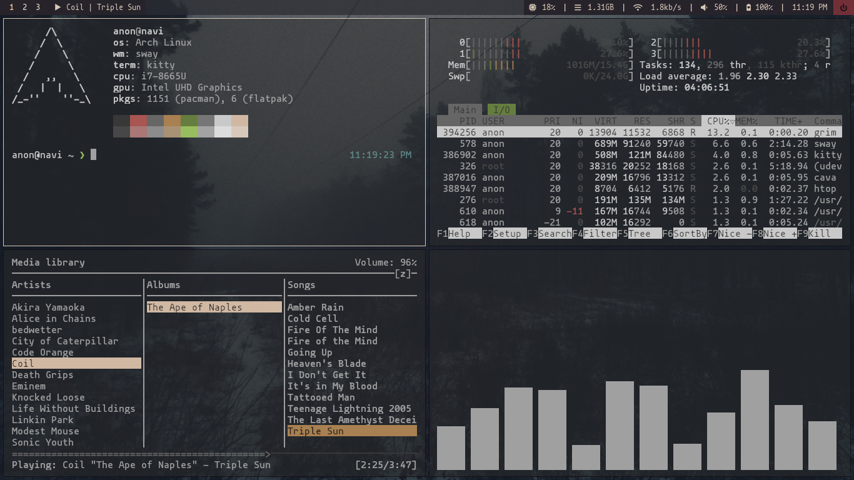Screen dimensions: 854x480
Task: Select artist Alice in Chains
Action: [54, 319]
